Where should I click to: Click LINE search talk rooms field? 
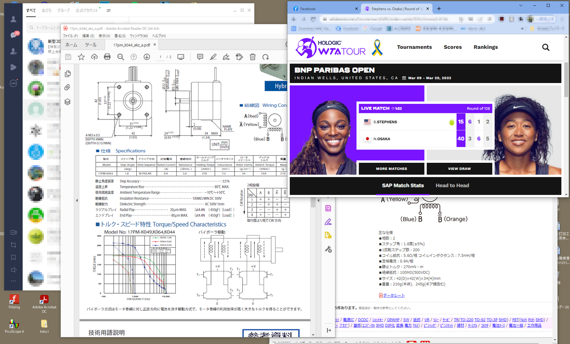point(43,28)
